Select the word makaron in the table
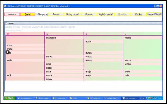This screenshot has height=104, width=167. [51, 38]
